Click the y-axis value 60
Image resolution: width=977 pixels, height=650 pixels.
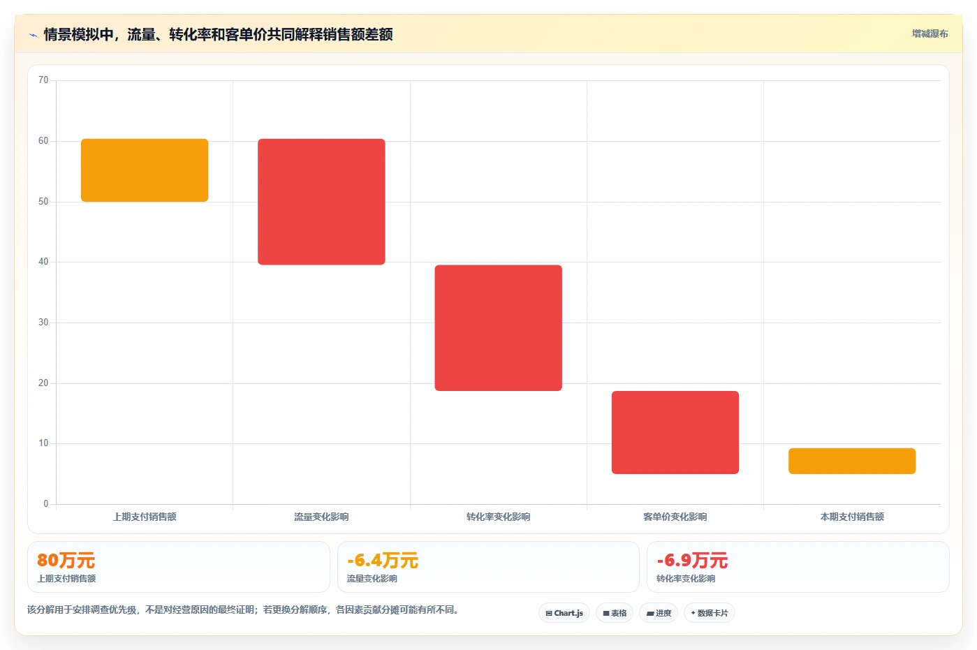[43, 141]
